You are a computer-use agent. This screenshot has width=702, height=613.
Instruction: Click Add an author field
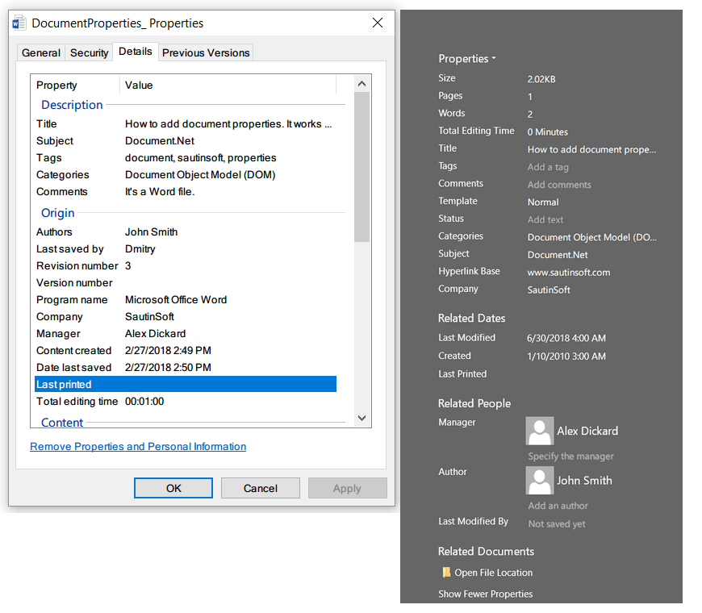point(558,506)
